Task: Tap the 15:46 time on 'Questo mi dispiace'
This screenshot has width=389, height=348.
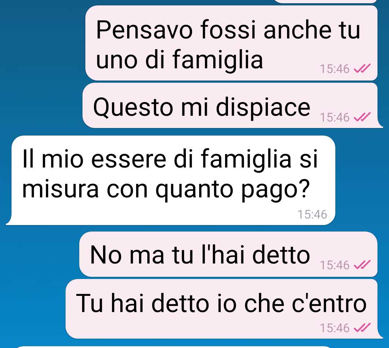Action: pos(335,118)
